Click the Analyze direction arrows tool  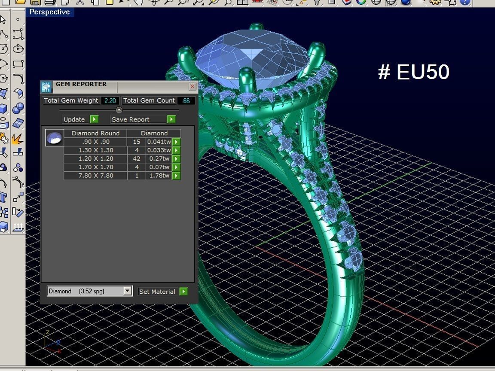[x=18, y=227]
